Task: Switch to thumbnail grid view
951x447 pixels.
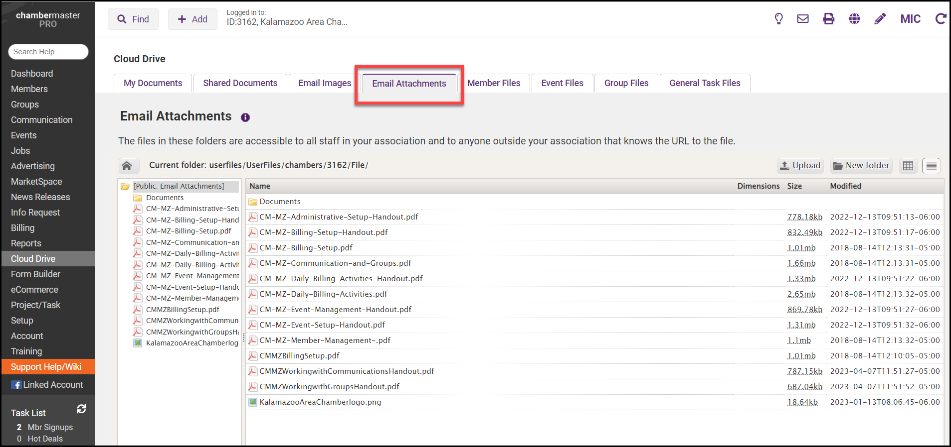Action: point(908,166)
